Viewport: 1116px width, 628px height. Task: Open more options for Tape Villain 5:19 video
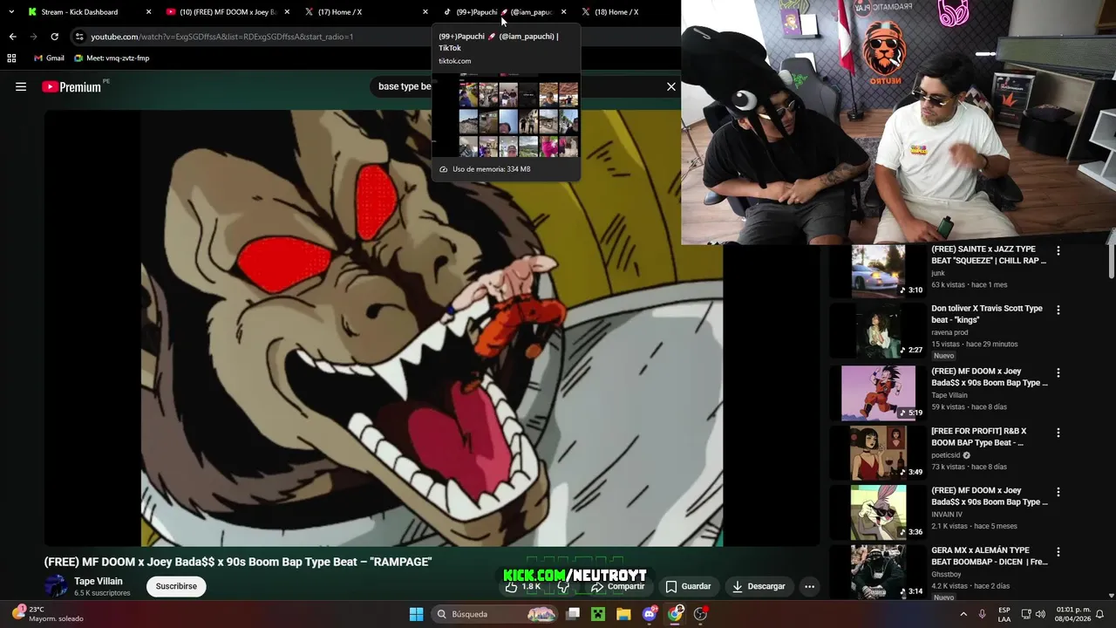[1058, 372]
